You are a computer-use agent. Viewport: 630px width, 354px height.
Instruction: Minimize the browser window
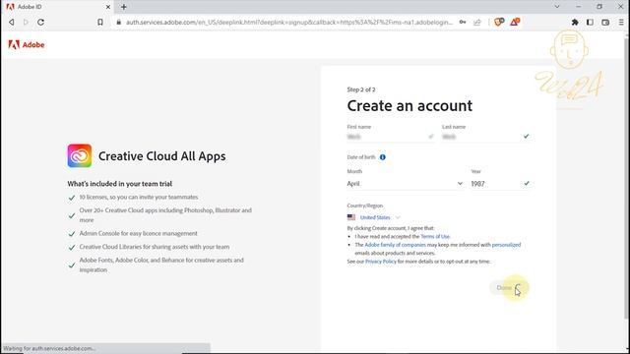tap(578, 7)
